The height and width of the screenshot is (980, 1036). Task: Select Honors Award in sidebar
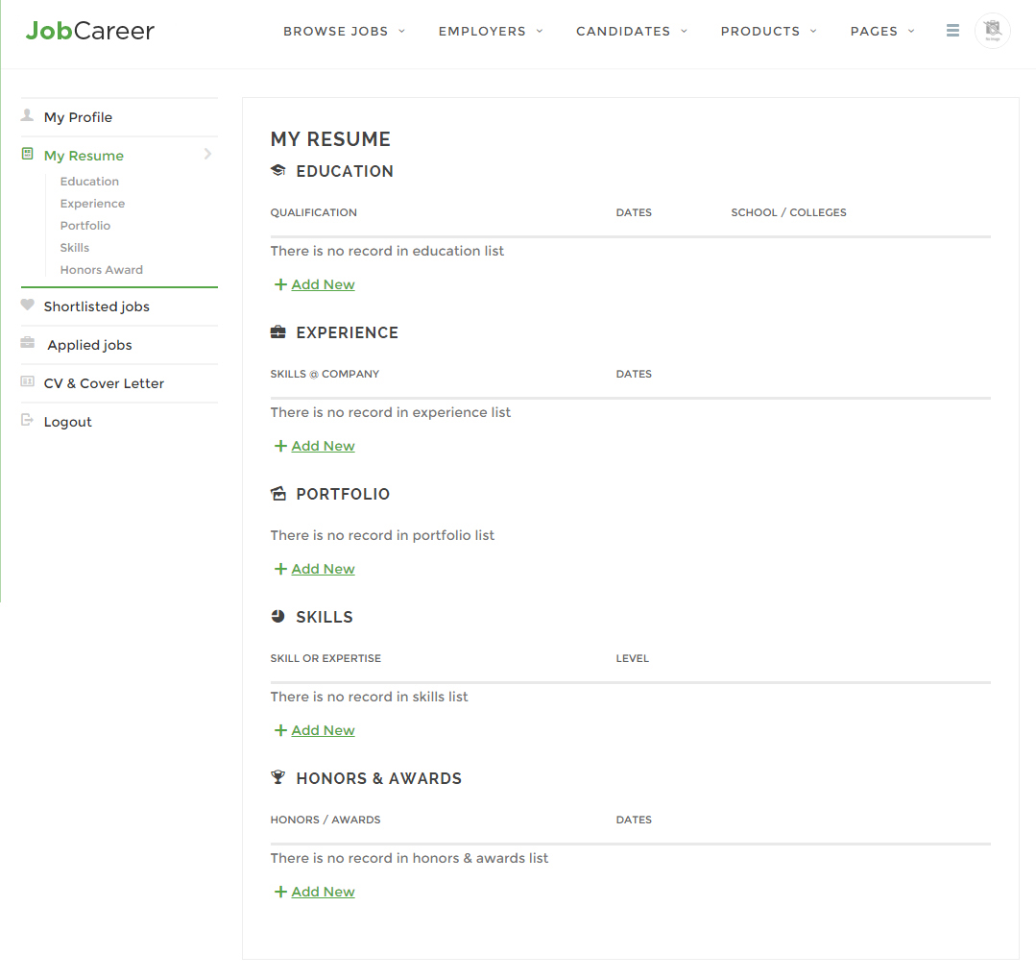click(102, 270)
